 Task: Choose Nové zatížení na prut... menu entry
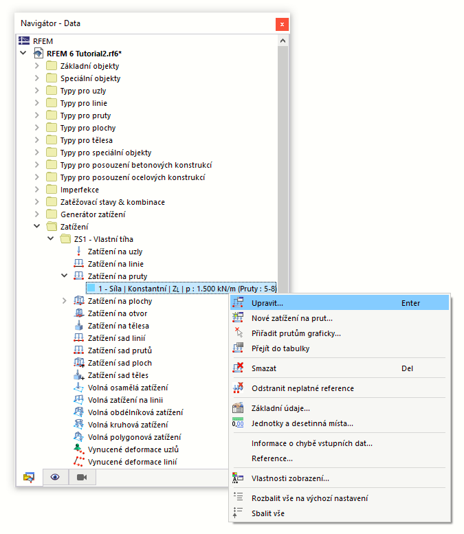(x=340, y=318)
